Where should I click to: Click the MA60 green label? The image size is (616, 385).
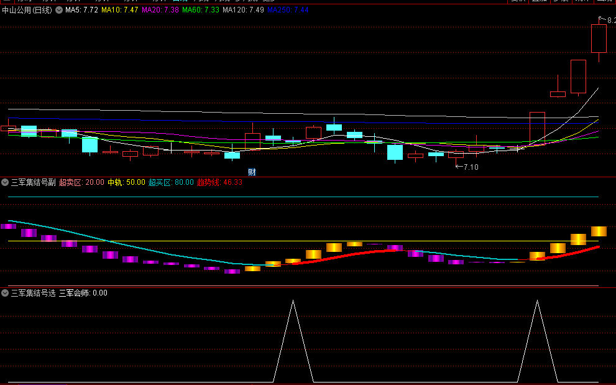click(x=200, y=11)
